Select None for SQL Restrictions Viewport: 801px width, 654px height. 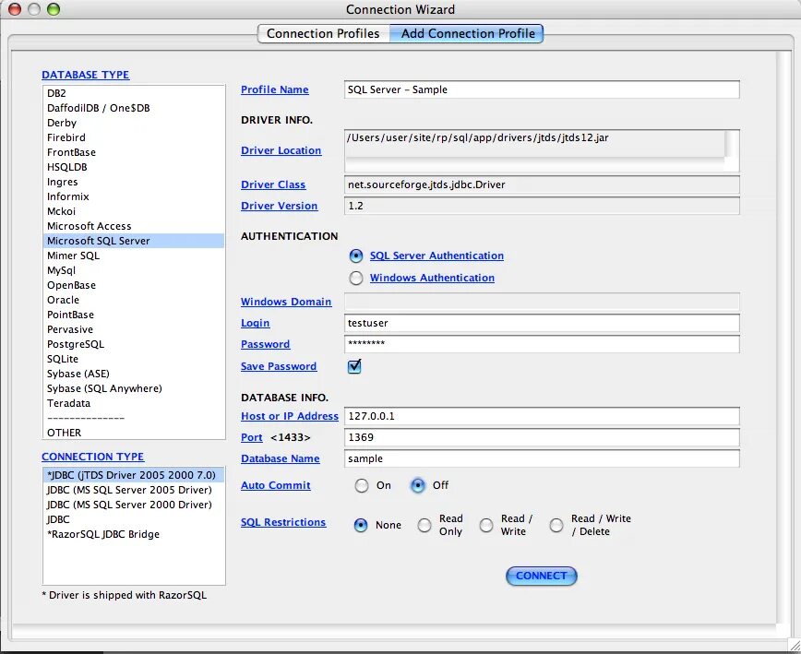point(361,525)
